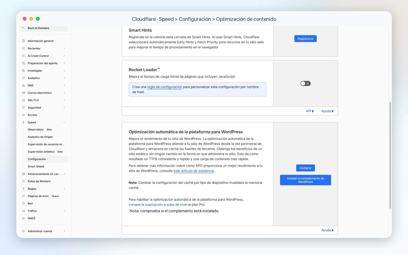Click the page vertical scrollbar
Viewport: 408px width, 255px height.
[390, 155]
